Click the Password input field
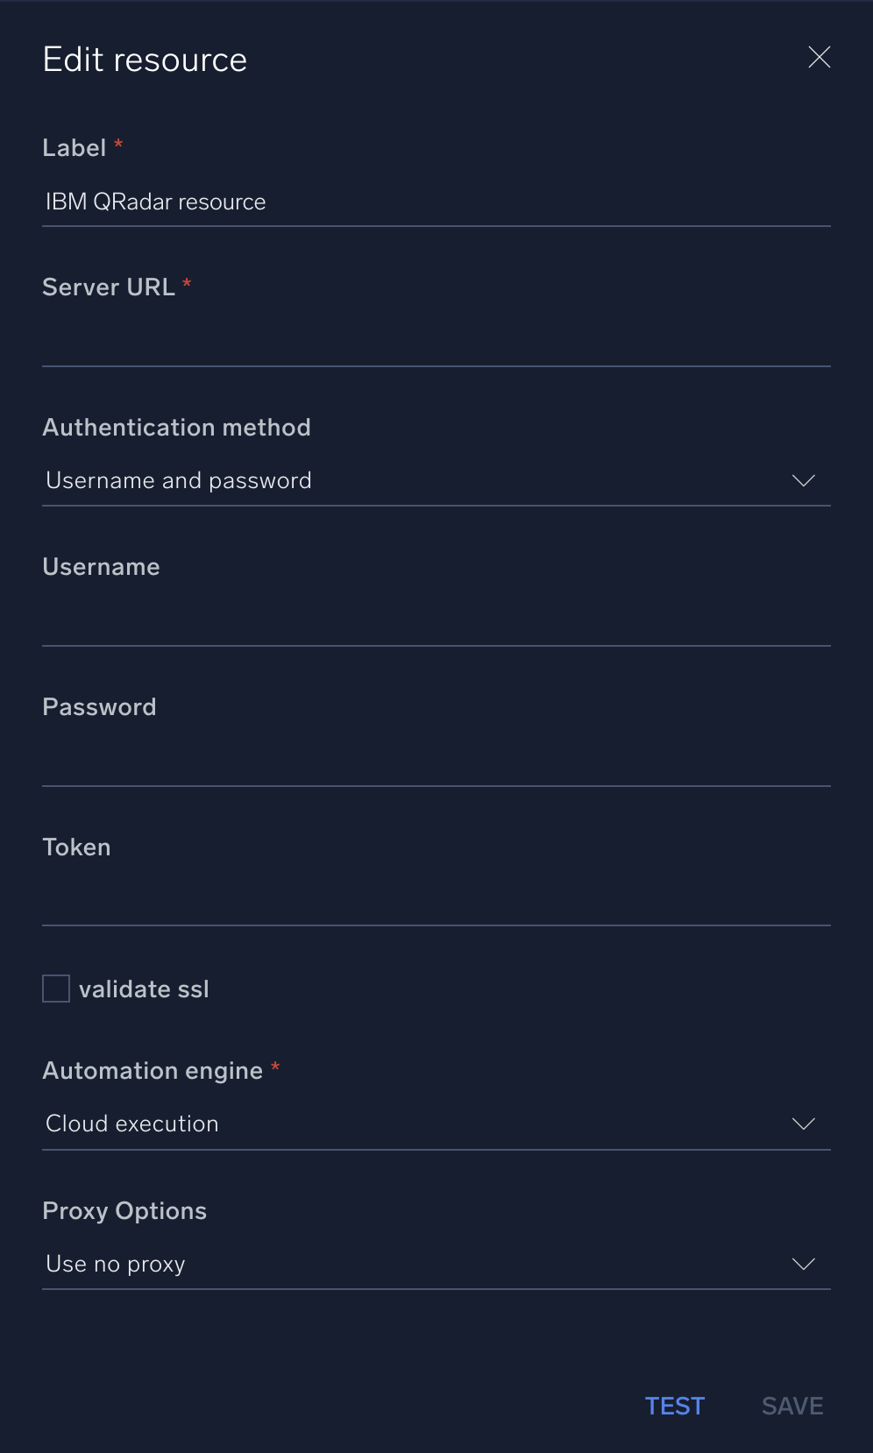 pos(436,762)
